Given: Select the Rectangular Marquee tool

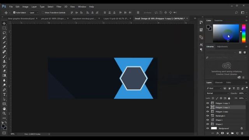Looking at the screenshot, I should click(x=4, y=28).
